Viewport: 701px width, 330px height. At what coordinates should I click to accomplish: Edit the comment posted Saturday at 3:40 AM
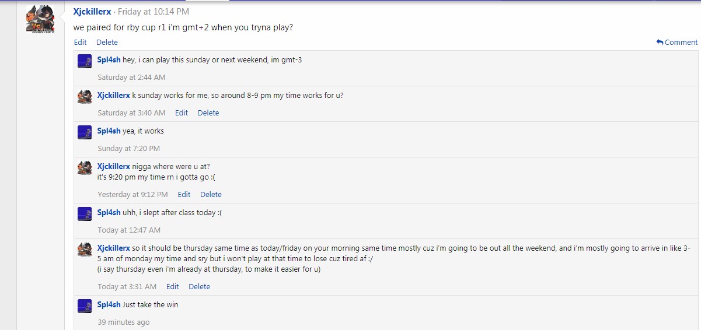182,113
